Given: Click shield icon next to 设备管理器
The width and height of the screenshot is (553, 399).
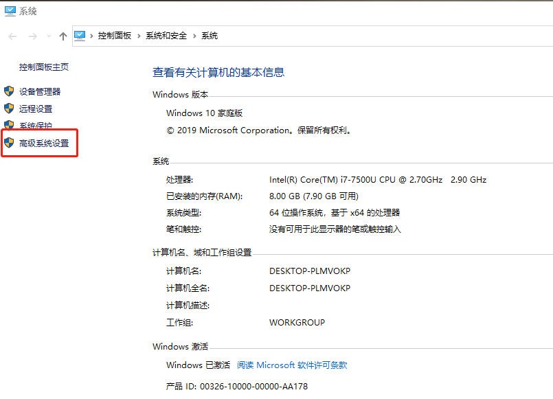Looking at the screenshot, I should coord(9,91).
